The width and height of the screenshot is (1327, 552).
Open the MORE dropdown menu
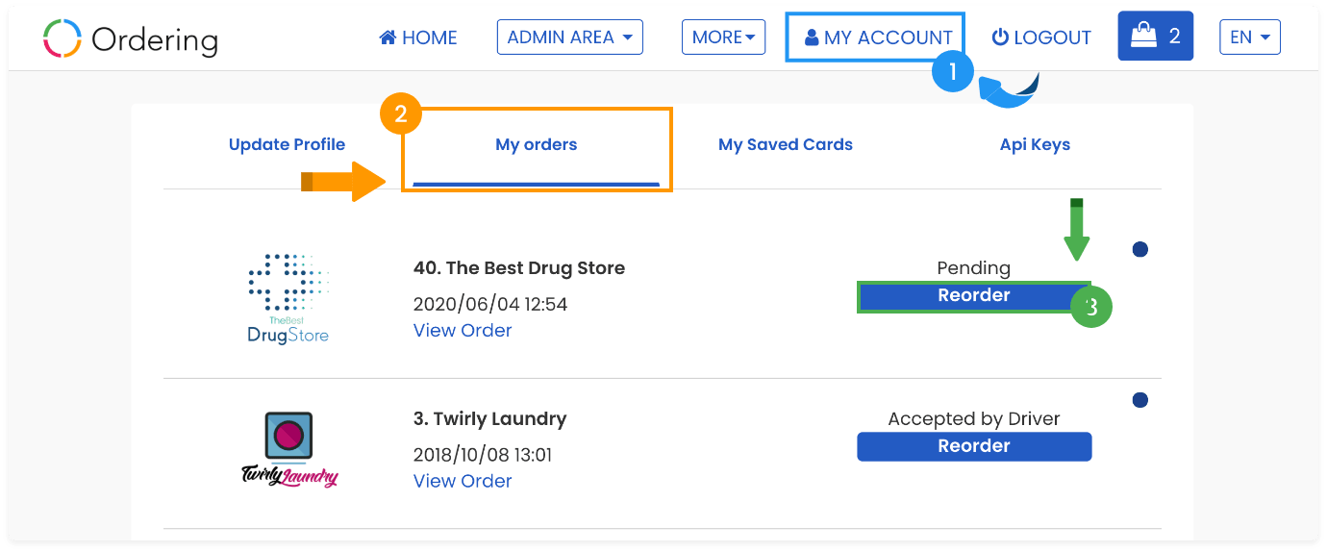click(x=723, y=37)
